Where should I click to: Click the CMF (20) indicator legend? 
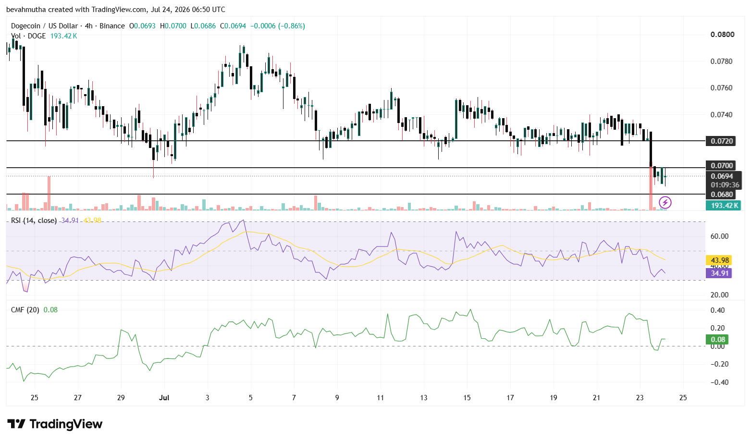pyautogui.click(x=25, y=310)
